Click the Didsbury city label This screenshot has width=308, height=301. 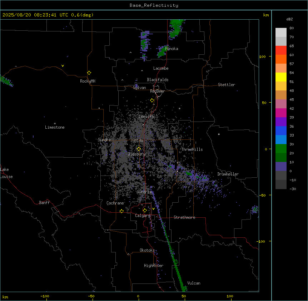[137, 154]
